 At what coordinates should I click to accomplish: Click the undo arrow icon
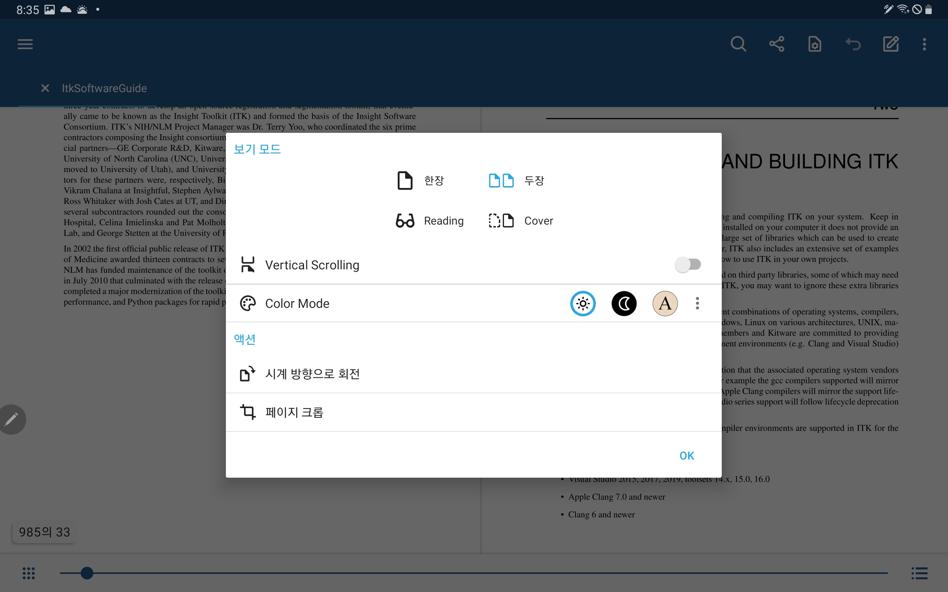point(853,44)
